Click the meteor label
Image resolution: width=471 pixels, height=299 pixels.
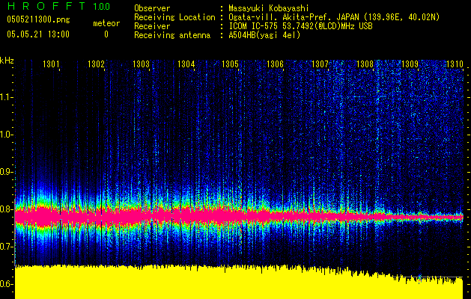pos(106,23)
